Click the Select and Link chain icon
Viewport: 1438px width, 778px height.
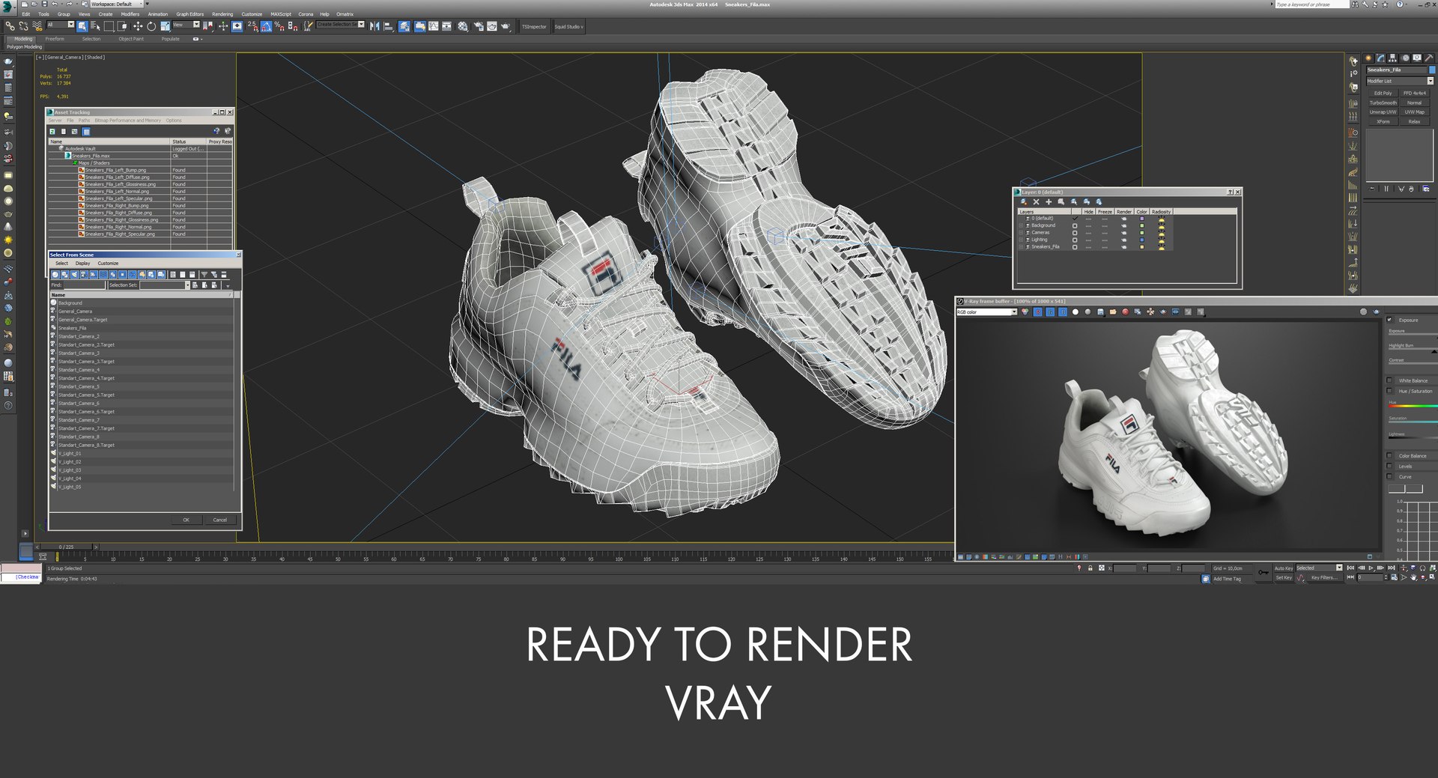click(10, 26)
